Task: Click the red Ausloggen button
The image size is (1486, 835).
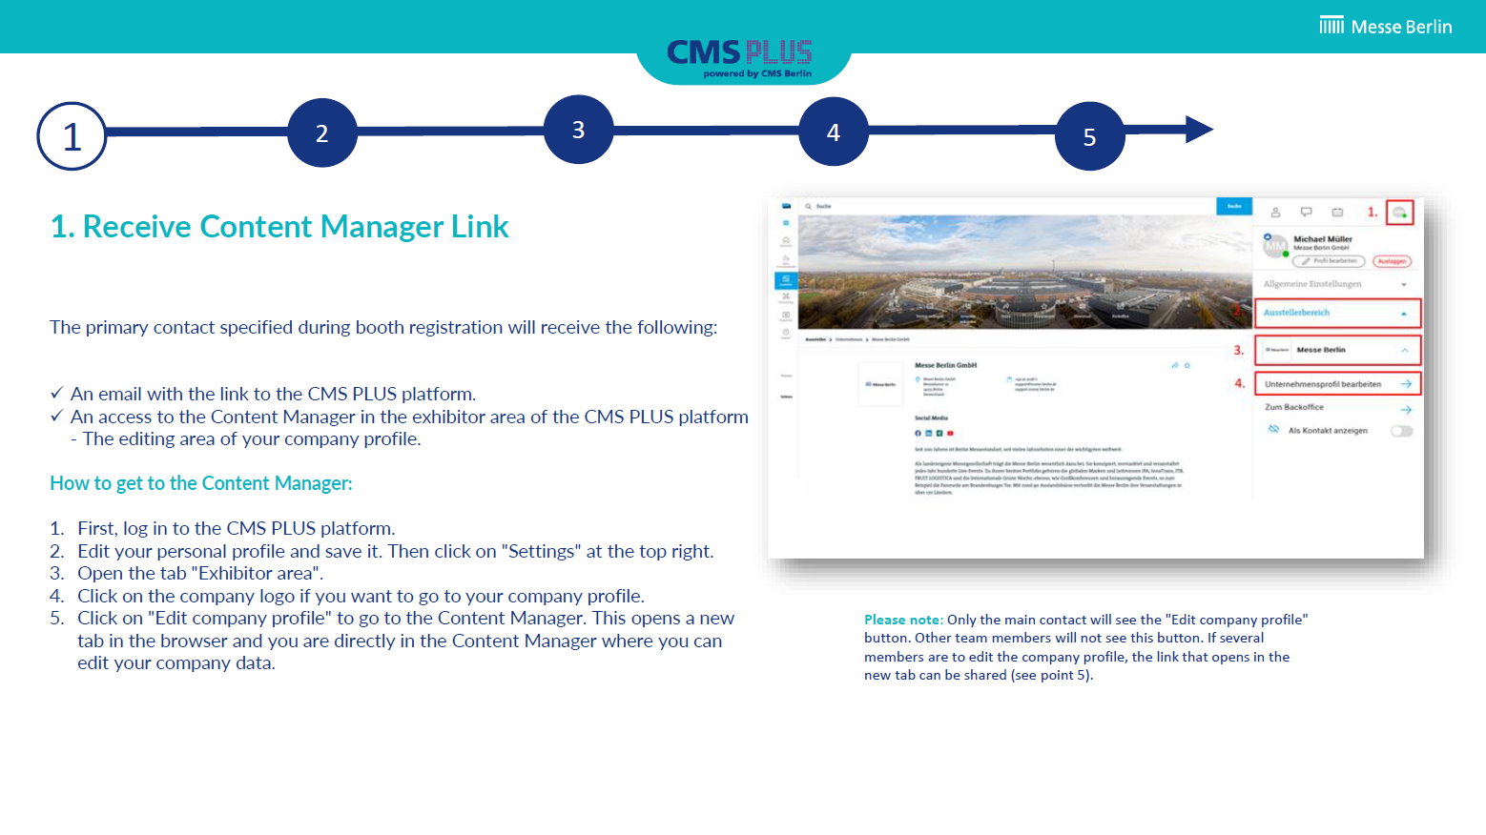Action: [x=1393, y=261]
